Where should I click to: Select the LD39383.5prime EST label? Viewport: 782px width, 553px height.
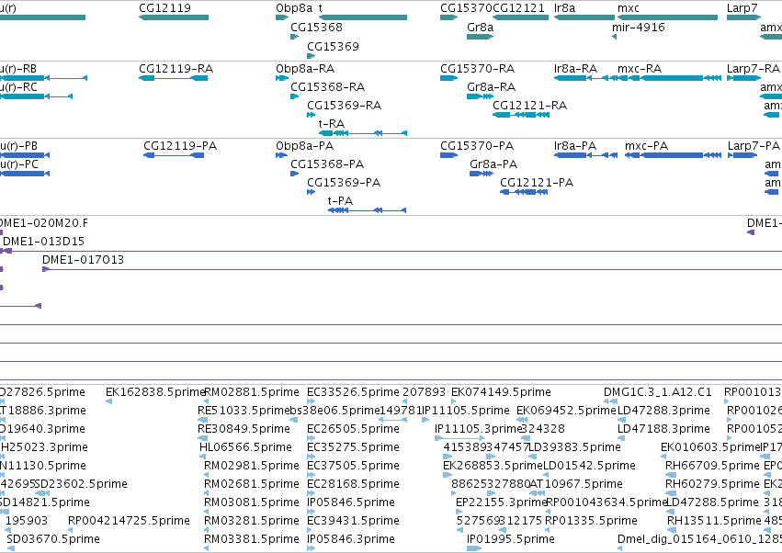(x=574, y=446)
